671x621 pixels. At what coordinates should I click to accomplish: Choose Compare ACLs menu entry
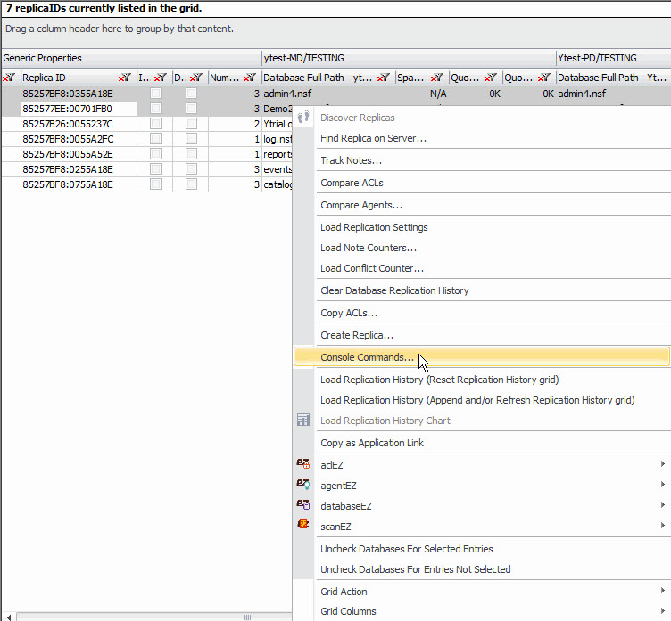(x=352, y=183)
